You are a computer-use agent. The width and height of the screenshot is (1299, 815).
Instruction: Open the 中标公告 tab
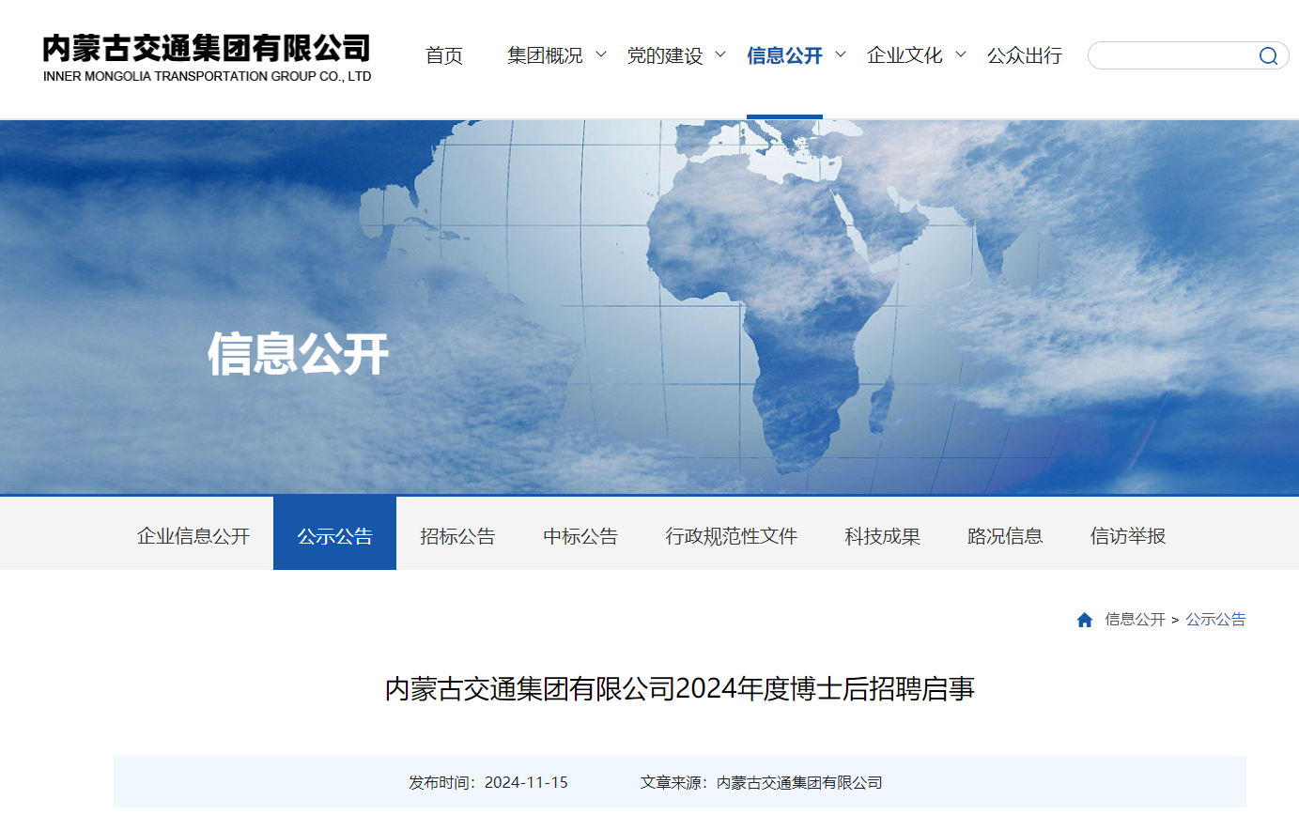[x=580, y=536]
